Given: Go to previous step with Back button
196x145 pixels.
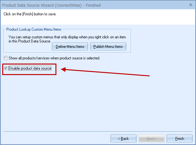Looking at the screenshot, I should [123, 139].
